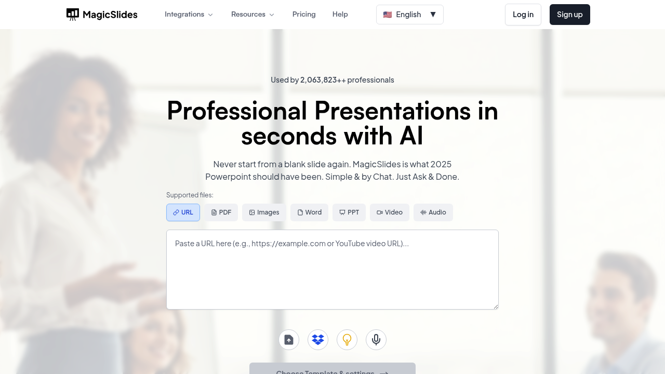Click the file upload icon
Screen dimensions: 665x374
(289, 340)
